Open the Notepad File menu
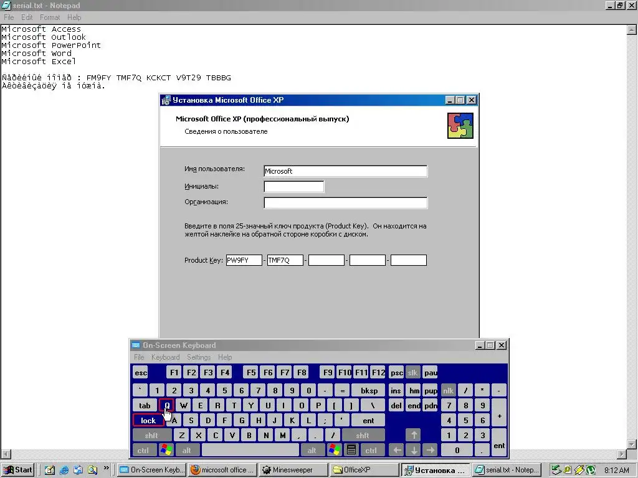Image resolution: width=638 pixels, height=478 pixels. (x=9, y=17)
